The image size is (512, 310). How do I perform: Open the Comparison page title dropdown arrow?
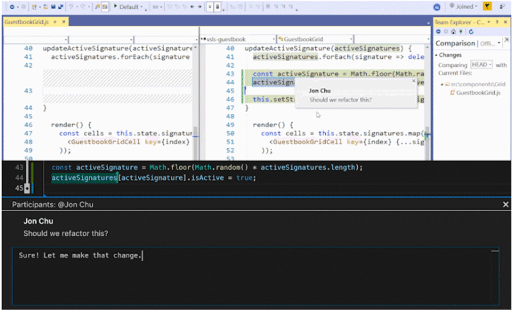[x=499, y=43]
